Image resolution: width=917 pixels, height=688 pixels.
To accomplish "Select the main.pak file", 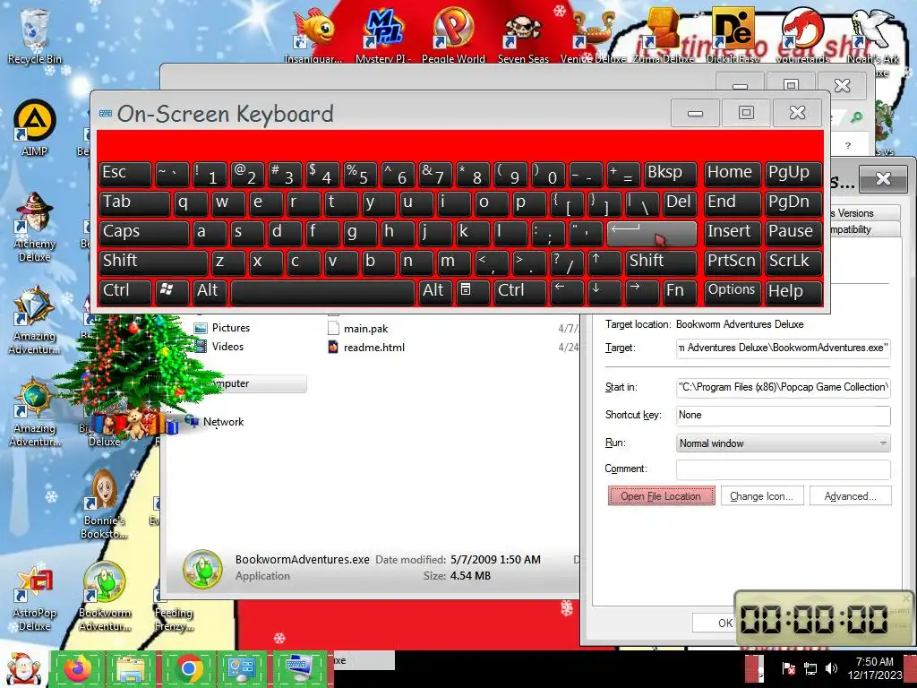I will tap(358, 328).
